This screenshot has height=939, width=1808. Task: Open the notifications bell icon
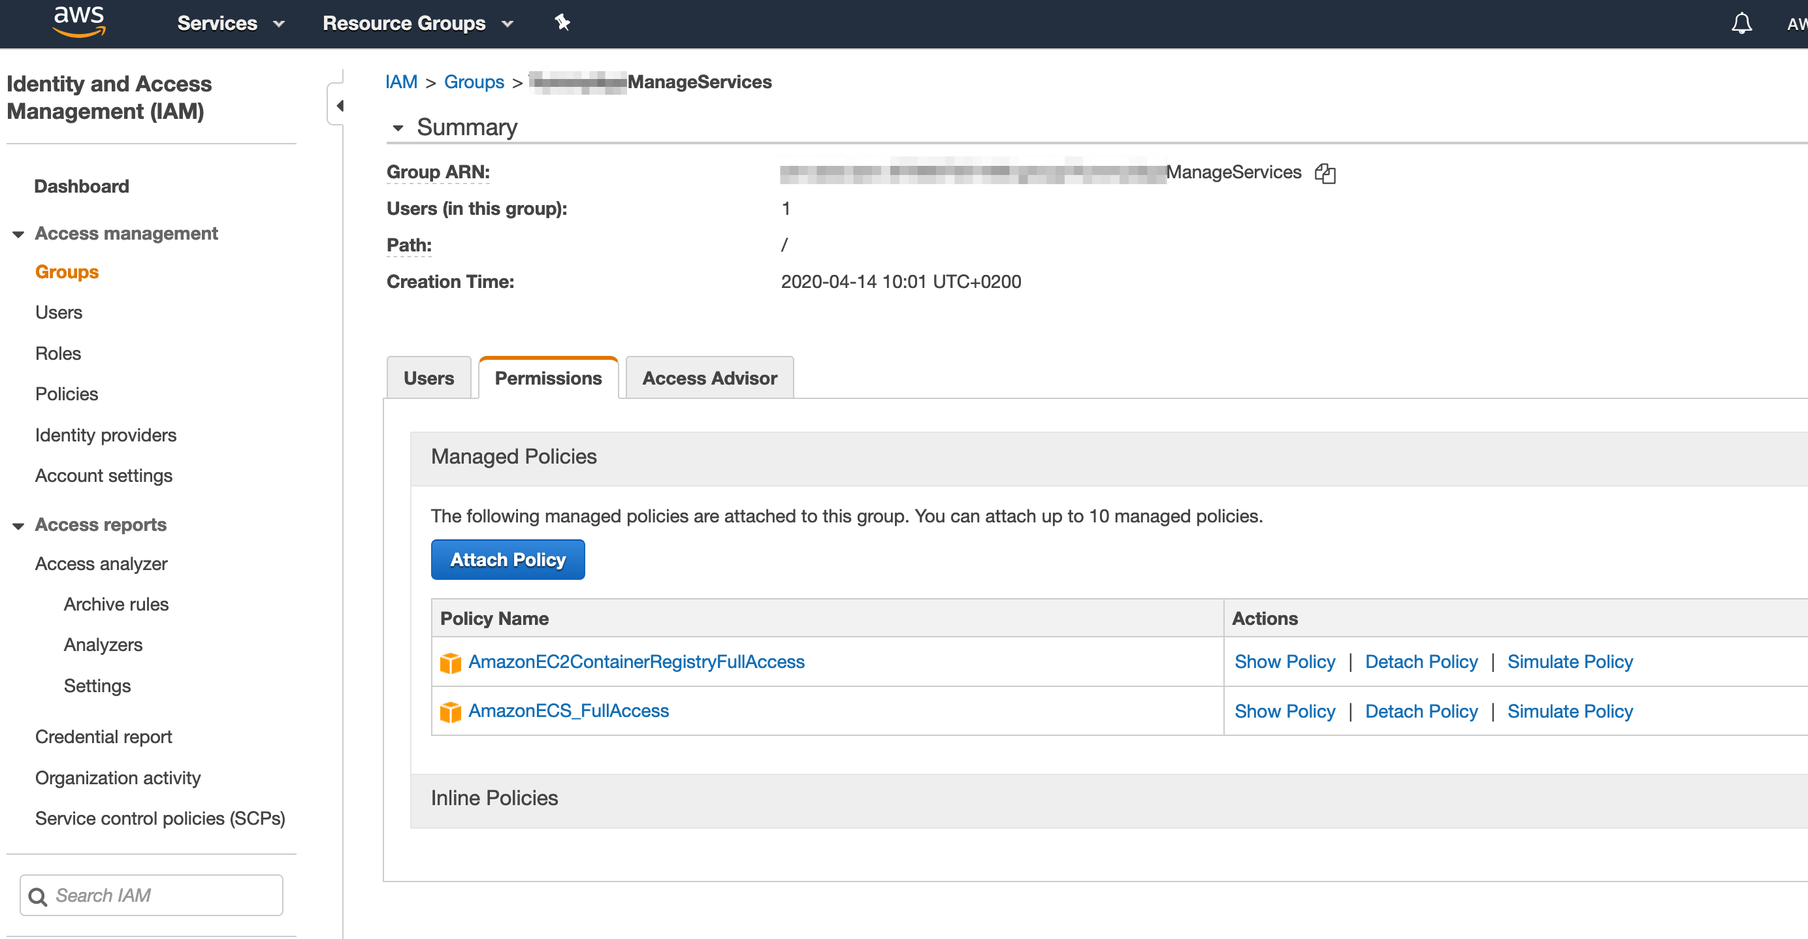click(x=1741, y=23)
